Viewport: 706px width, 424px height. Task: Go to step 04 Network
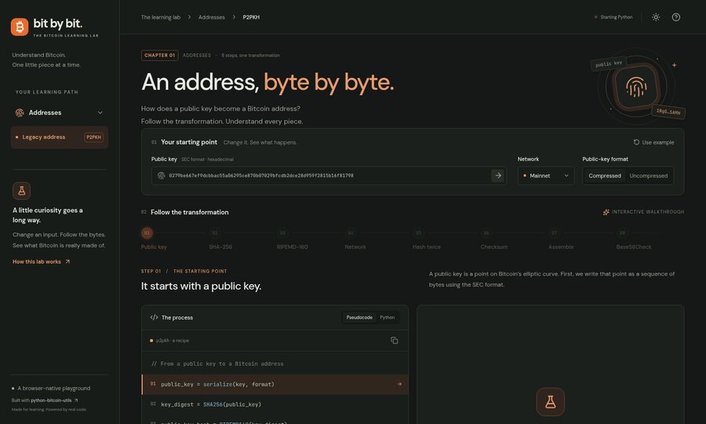(355, 239)
